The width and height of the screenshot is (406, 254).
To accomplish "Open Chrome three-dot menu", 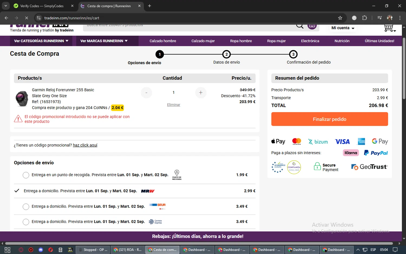I will (x=400, y=18).
